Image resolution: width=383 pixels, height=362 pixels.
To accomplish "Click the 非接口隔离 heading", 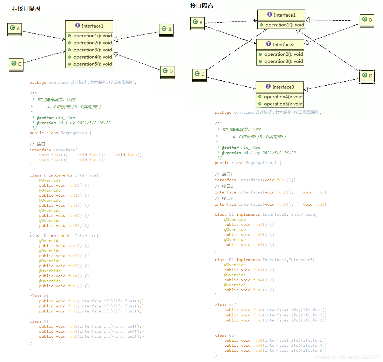I will click(26, 8).
